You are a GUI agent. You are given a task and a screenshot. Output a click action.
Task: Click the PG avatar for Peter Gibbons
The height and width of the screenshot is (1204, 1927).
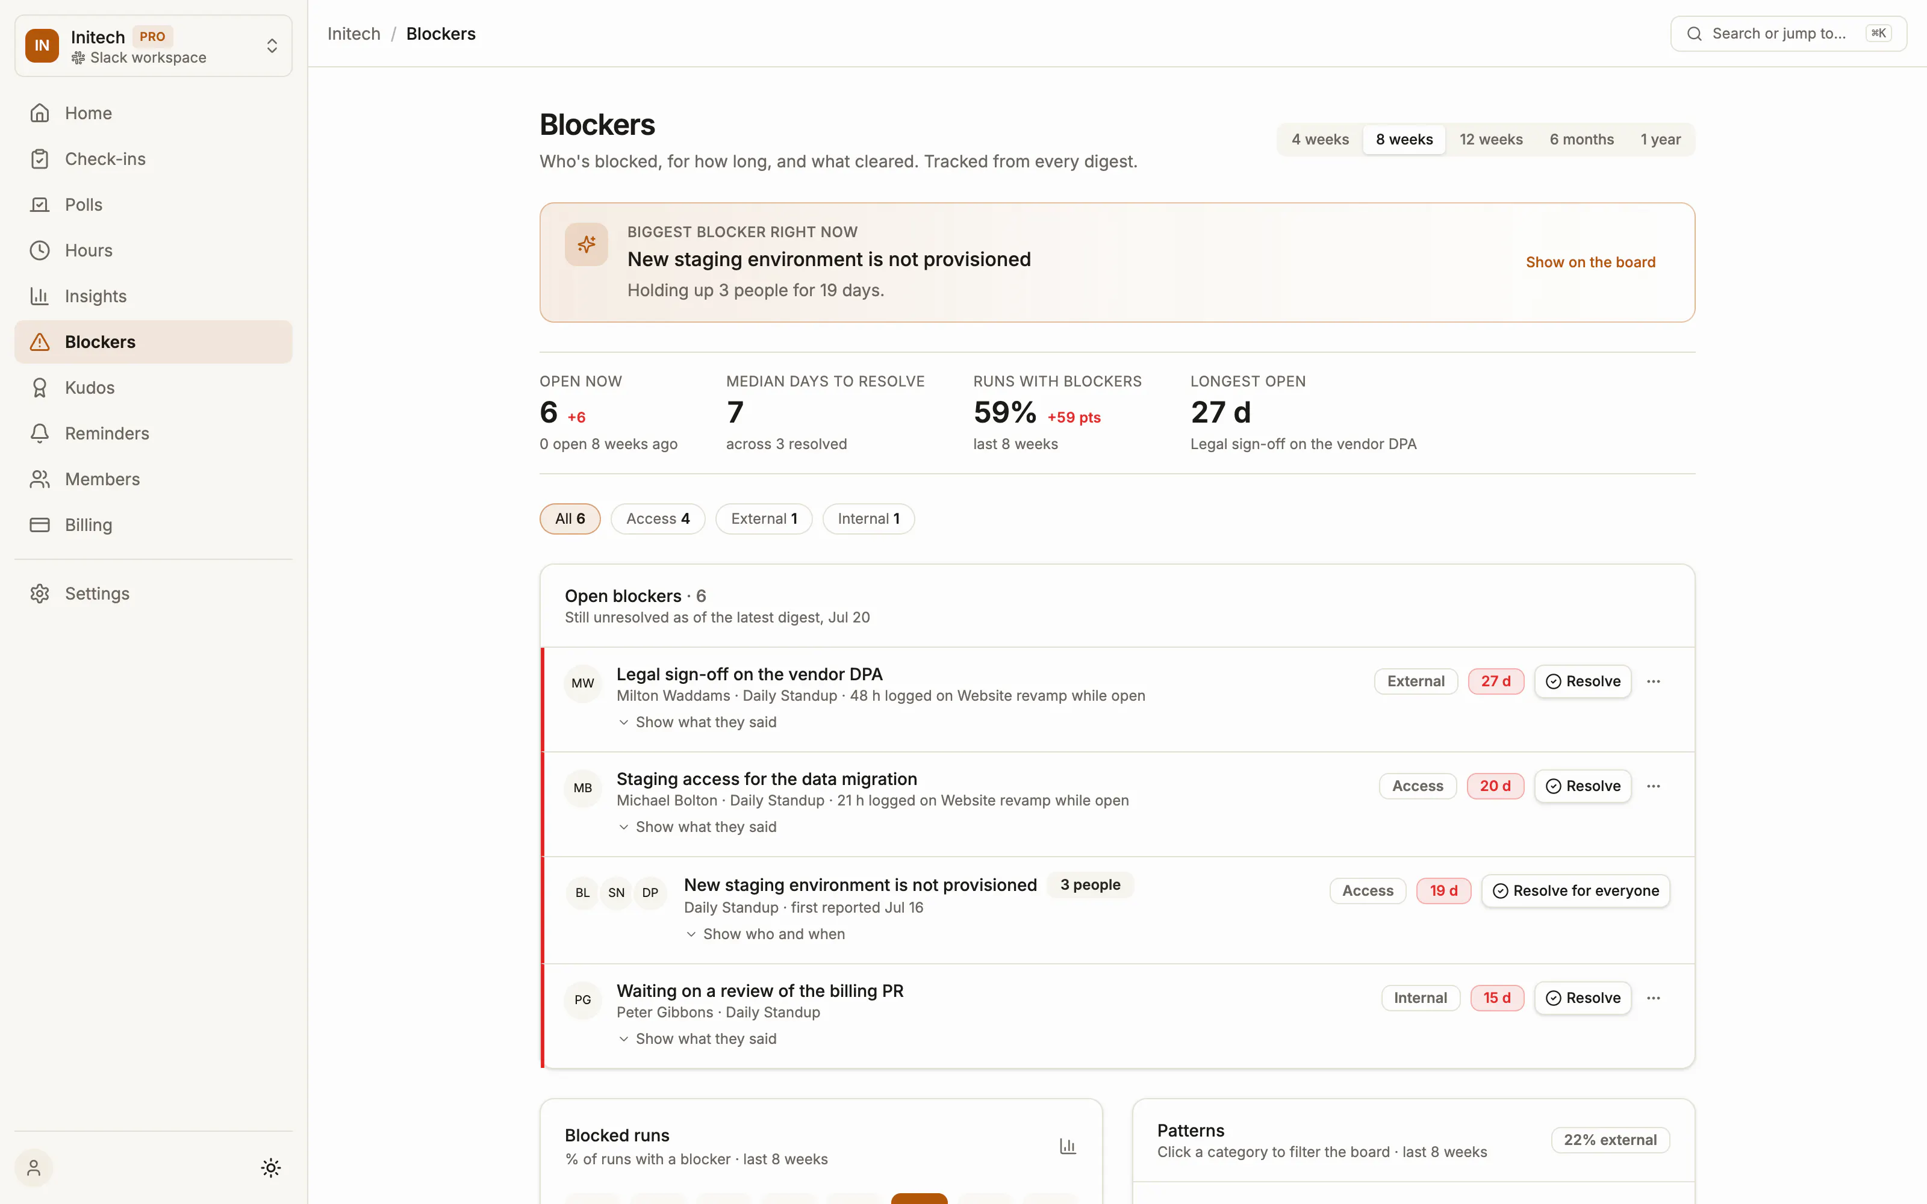[x=583, y=1000]
